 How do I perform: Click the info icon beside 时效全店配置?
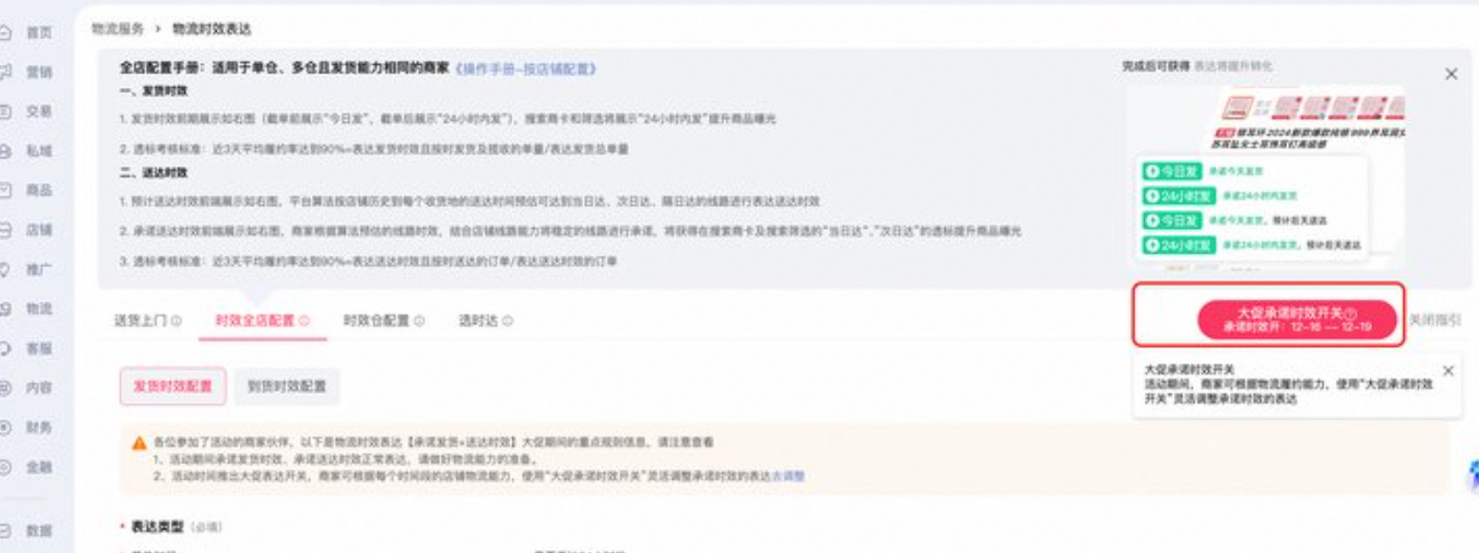coord(304,321)
